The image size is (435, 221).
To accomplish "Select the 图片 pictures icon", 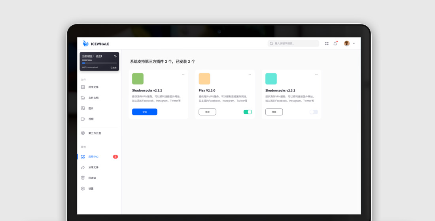I will [x=83, y=108].
